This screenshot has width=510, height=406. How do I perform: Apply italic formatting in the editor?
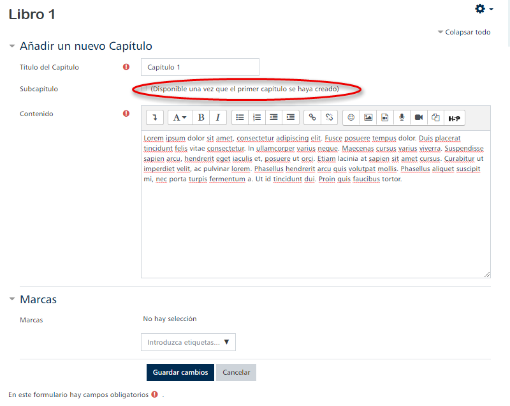218,117
